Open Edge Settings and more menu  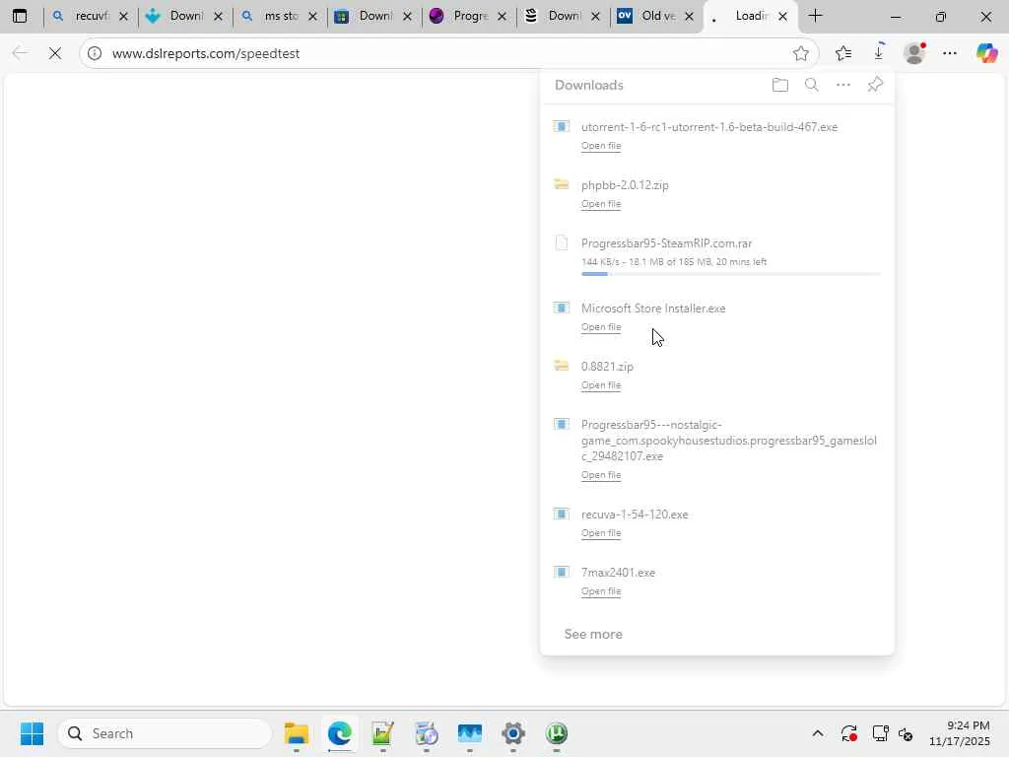[x=950, y=53]
